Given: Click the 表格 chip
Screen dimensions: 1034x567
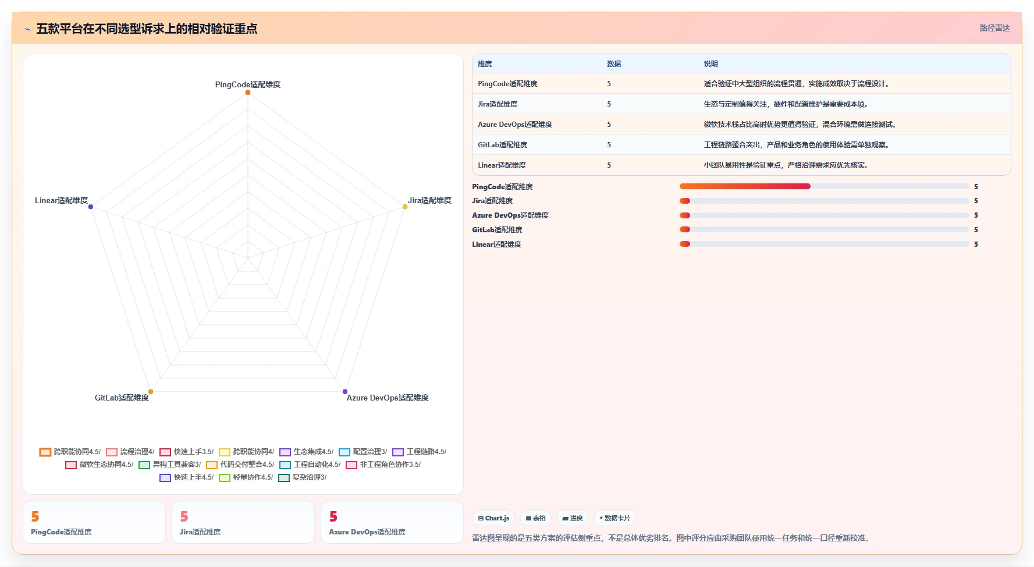Looking at the screenshot, I should point(535,518).
